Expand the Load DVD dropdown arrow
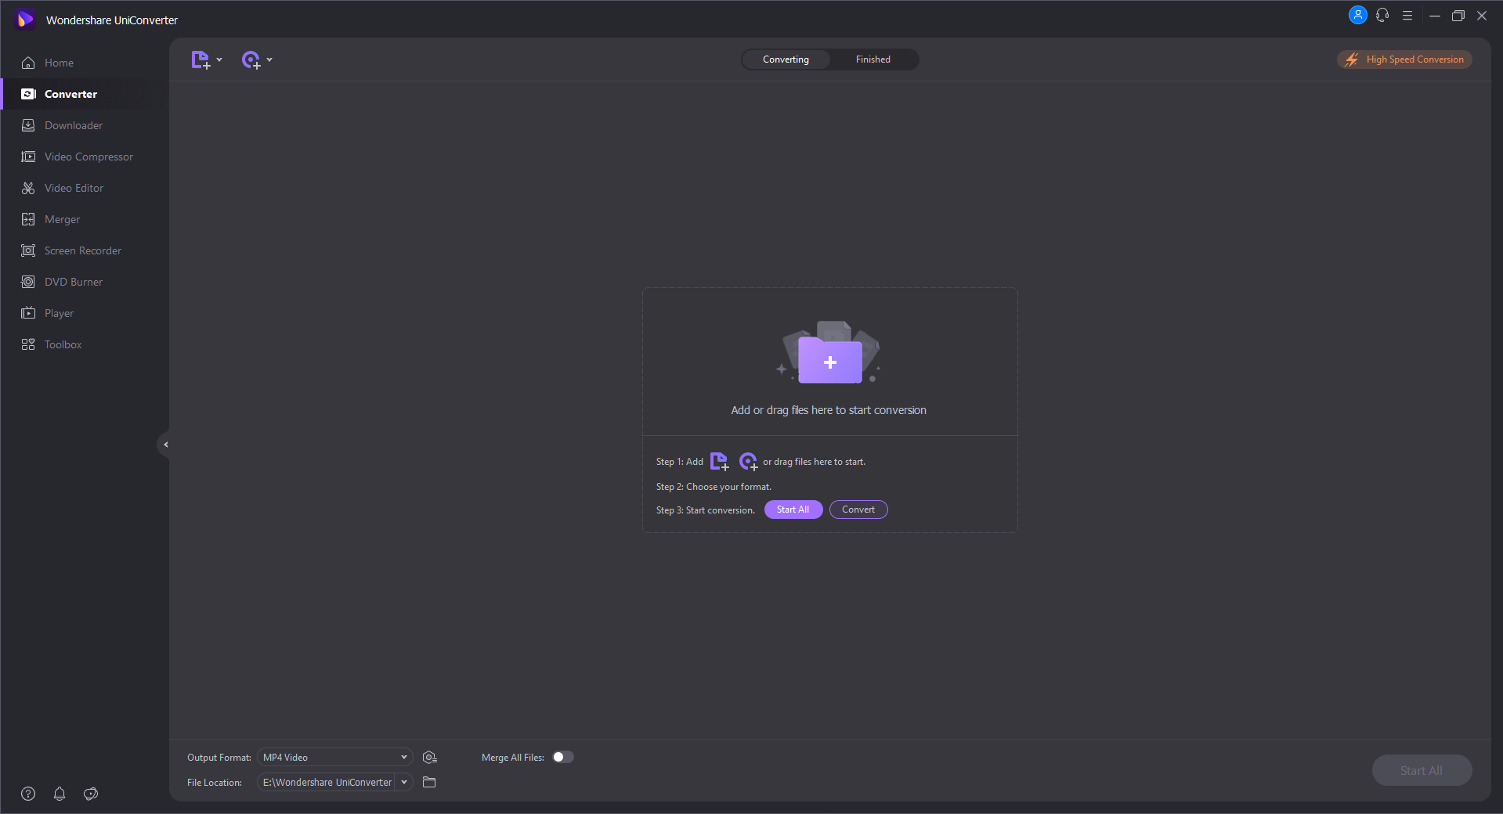 (269, 60)
